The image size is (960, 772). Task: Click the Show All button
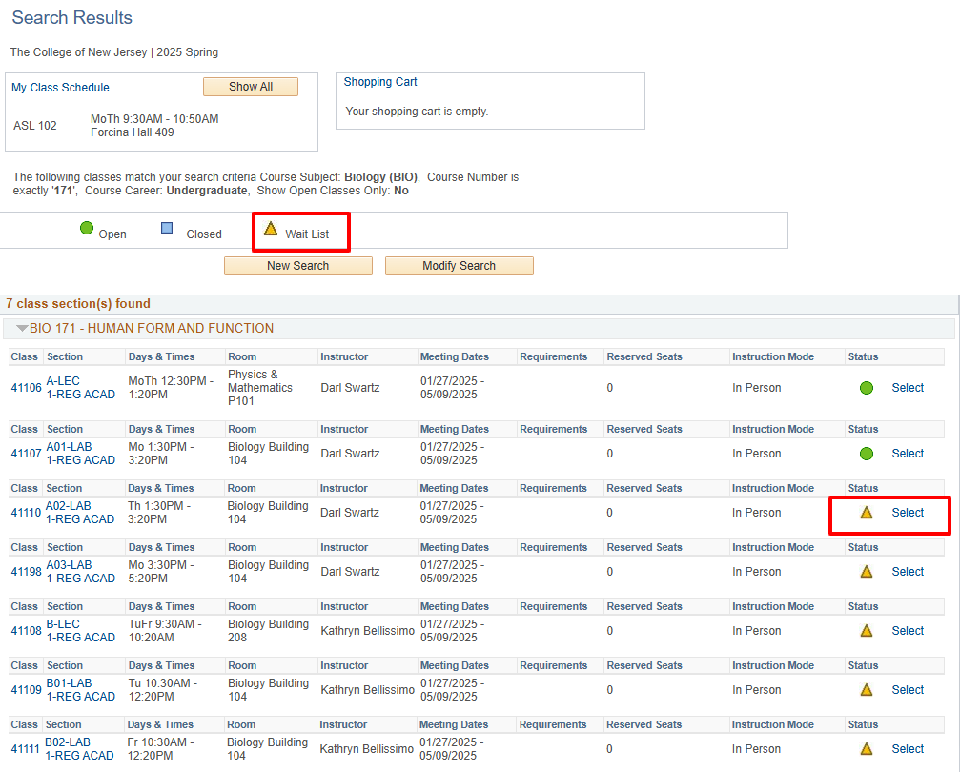pos(251,87)
